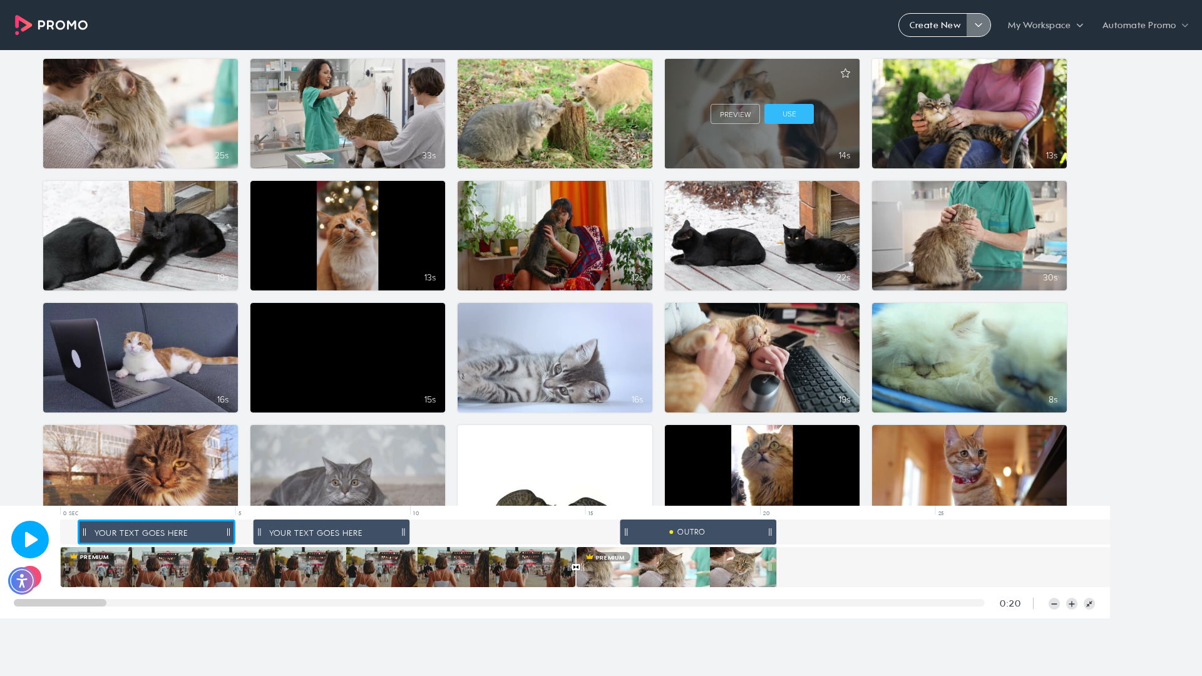The width and height of the screenshot is (1202, 676).
Task: Click the 20 second ruler mark
Action: point(766,513)
